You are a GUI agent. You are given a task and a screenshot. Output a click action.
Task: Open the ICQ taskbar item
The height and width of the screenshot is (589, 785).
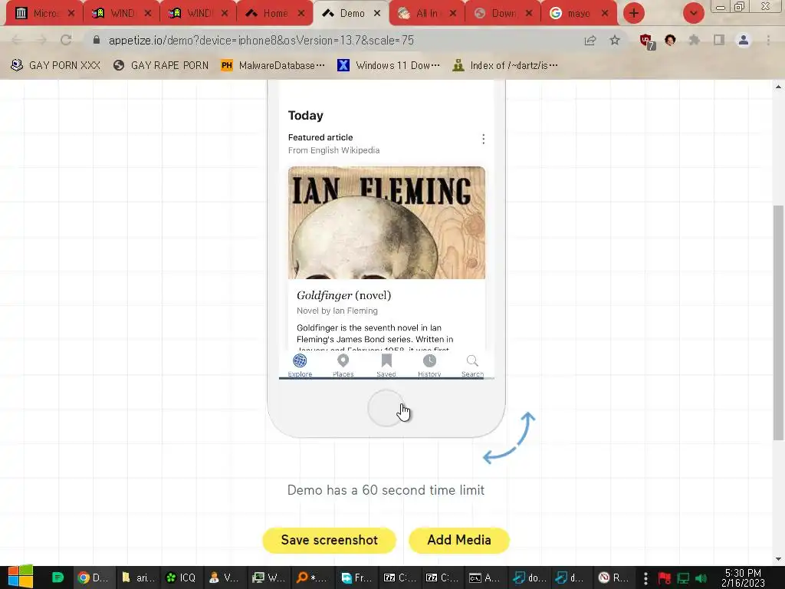[x=181, y=577]
